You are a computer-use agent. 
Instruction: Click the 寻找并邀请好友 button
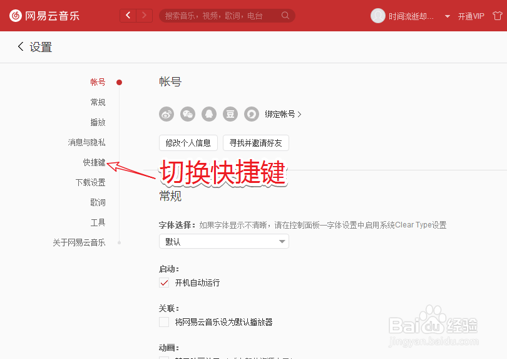[256, 143]
